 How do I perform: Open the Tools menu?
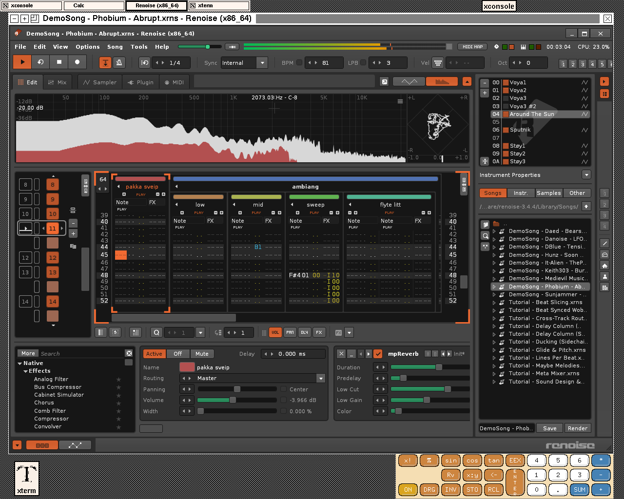[x=139, y=47]
